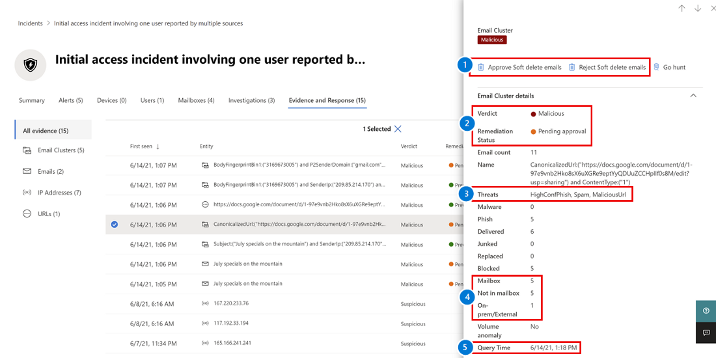This screenshot has width=716, height=358.
Task: Approve Soft delete emails
Action: pos(519,67)
